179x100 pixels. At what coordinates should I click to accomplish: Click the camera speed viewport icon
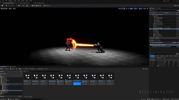coord(145,9)
